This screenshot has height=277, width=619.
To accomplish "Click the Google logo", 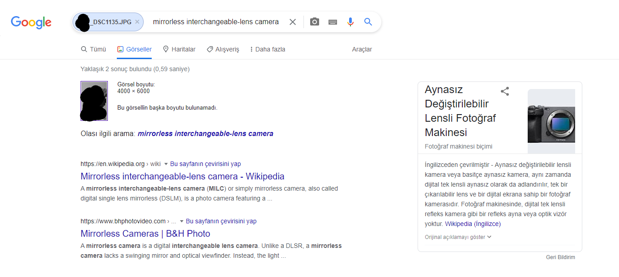I will point(31,22).
